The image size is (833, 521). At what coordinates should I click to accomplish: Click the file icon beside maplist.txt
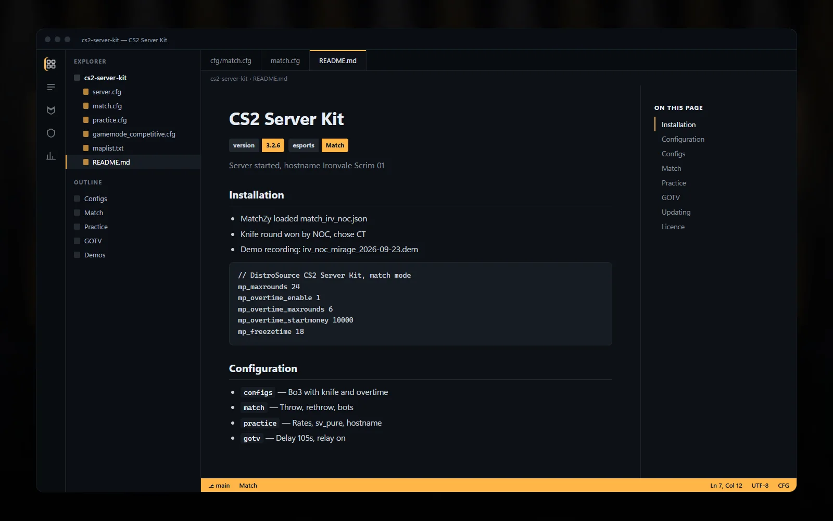pyautogui.click(x=86, y=148)
